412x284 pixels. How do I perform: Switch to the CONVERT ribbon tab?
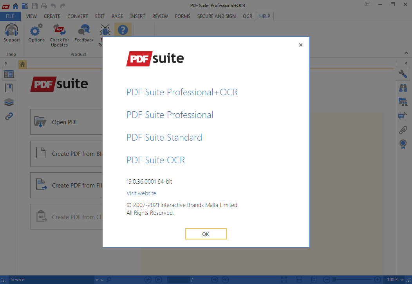pyautogui.click(x=78, y=16)
